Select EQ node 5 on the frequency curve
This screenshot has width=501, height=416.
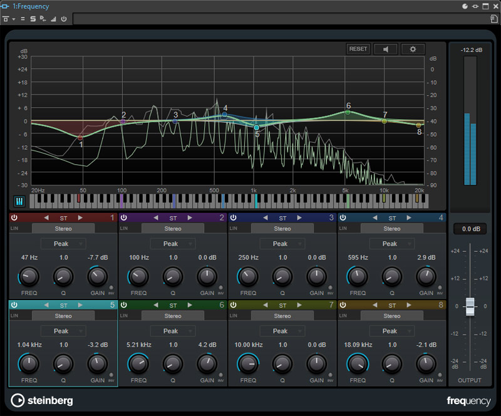[x=257, y=127]
